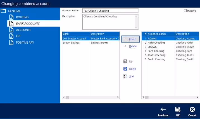Click the document icon beside ACCOUNTS
This screenshot has height=119, width=200.
[x=11, y=30]
